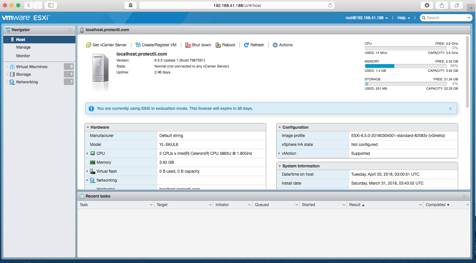Click the Safari privacy ghost icon

pyautogui.click(x=131, y=5)
